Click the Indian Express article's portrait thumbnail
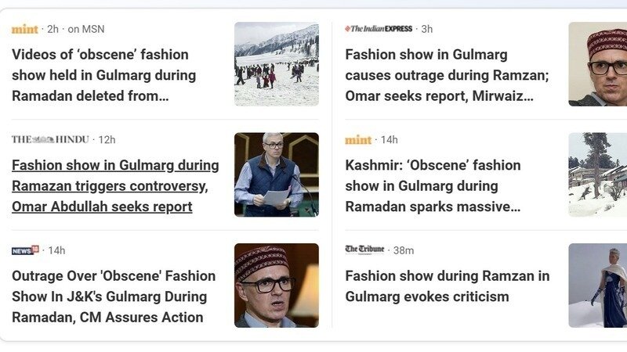Image resolution: width=627 pixels, height=352 pixels. tap(597, 64)
